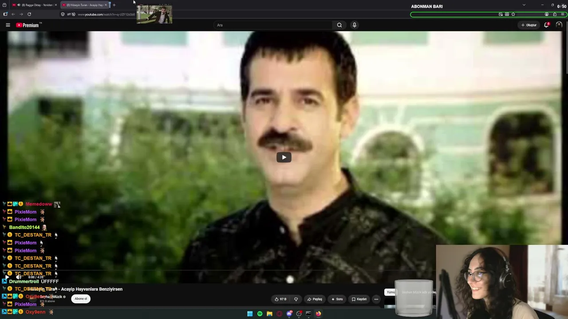Open the YouTube account avatar menu
The image size is (568, 319).
[559, 25]
